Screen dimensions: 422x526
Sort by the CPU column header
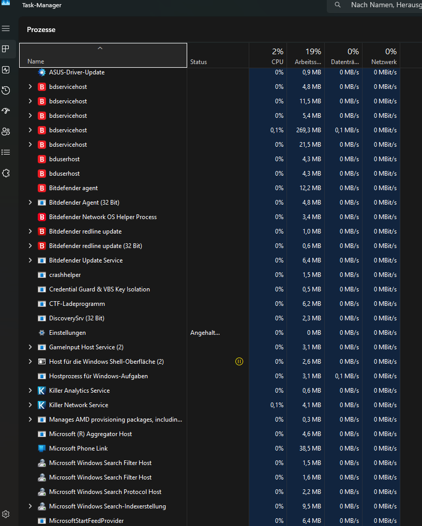point(268,55)
